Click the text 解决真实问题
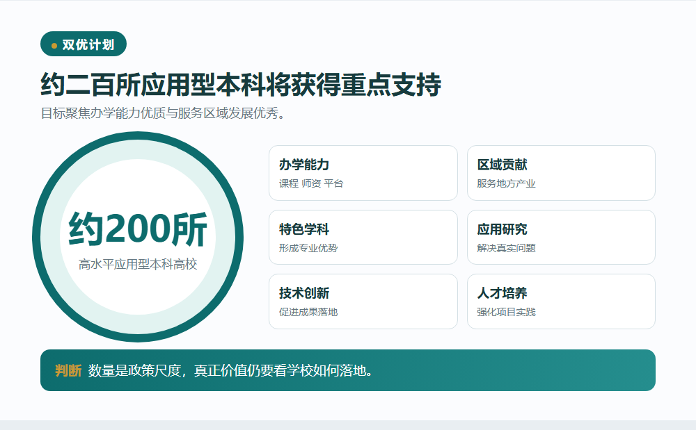This screenshot has width=696, height=430. point(506,248)
